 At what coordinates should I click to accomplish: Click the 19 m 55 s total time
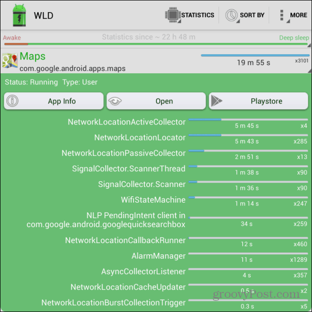point(253,62)
